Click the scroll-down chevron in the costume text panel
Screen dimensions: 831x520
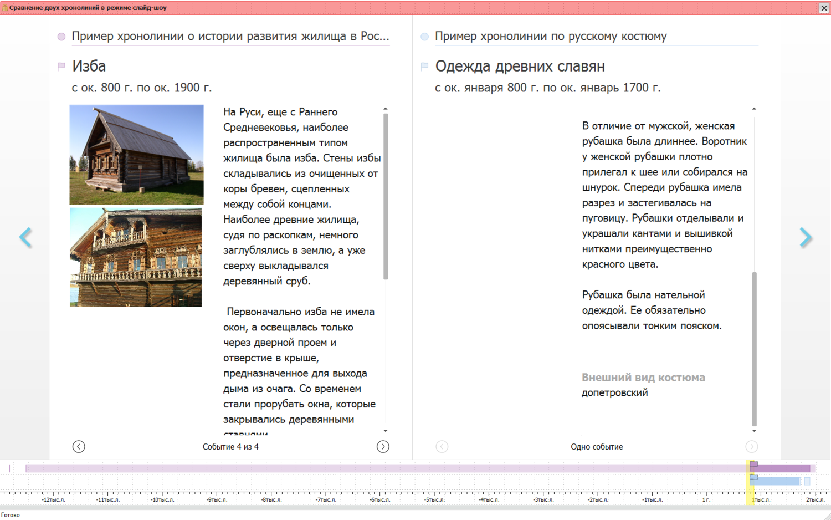pyautogui.click(x=753, y=431)
